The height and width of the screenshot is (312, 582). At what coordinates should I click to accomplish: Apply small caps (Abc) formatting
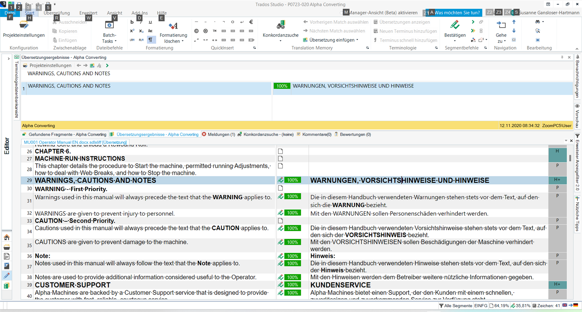tap(150, 31)
